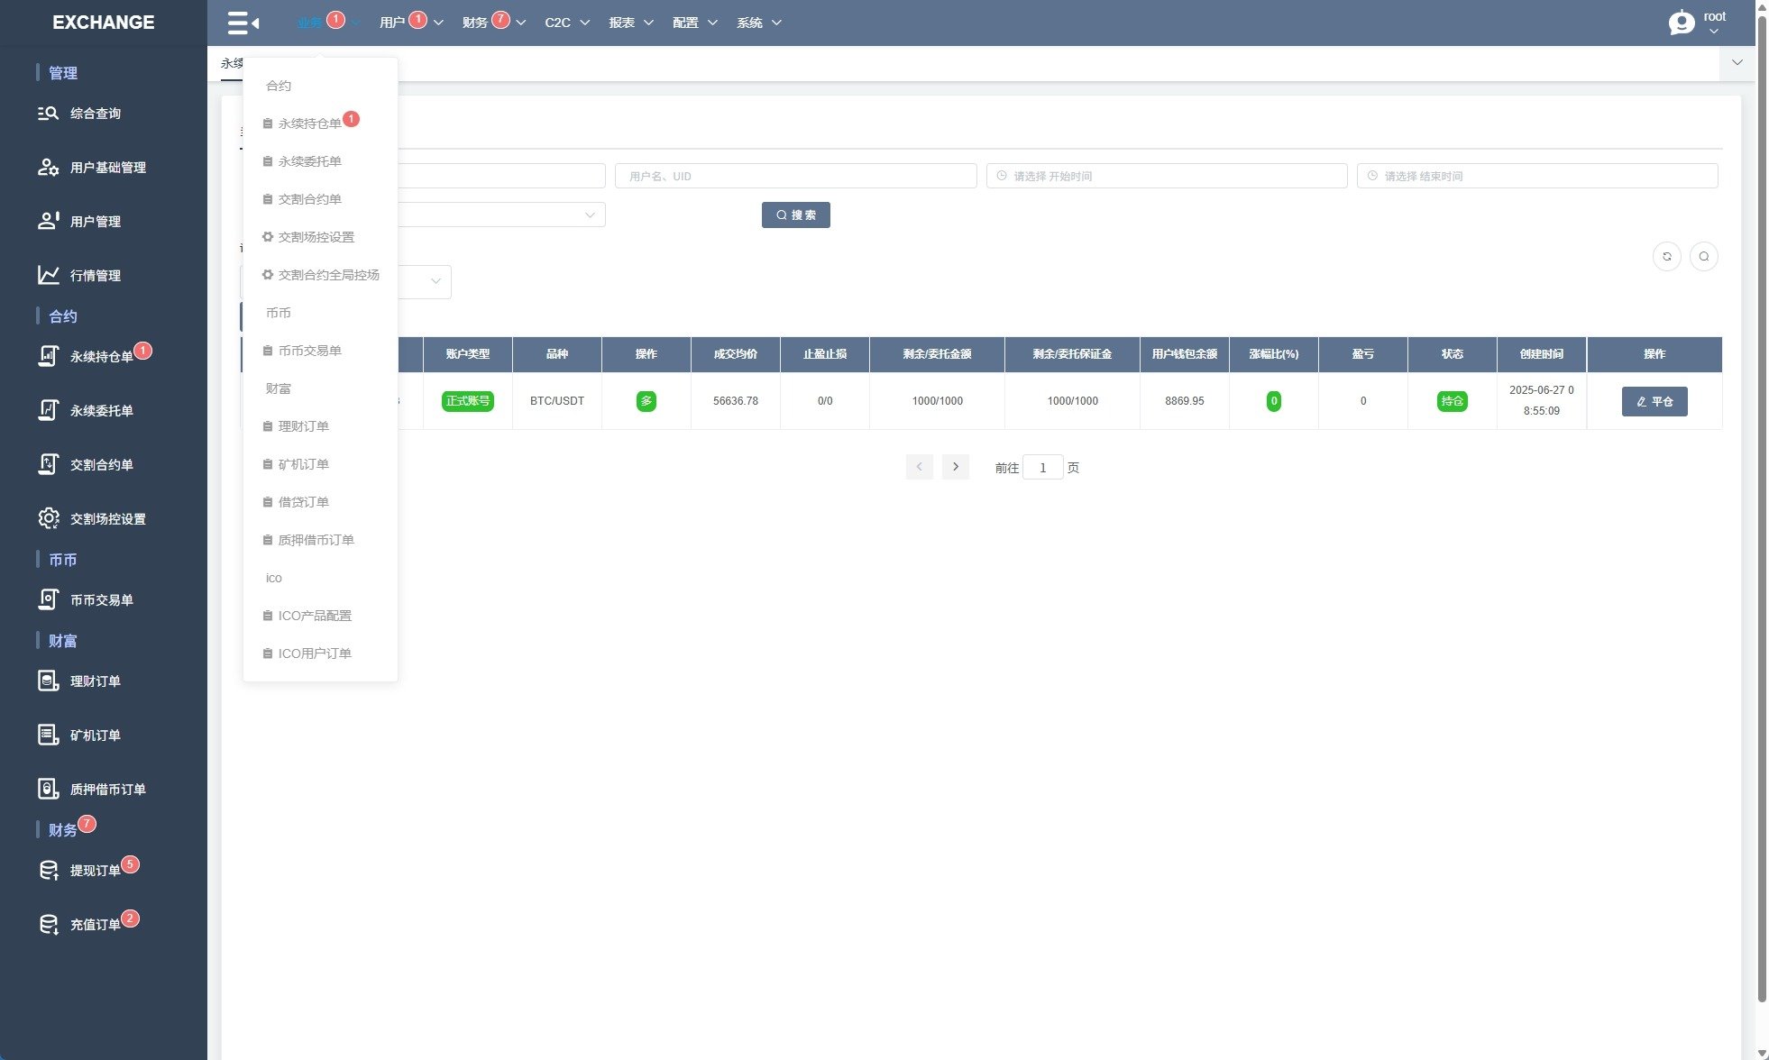The width and height of the screenshot is (1769, 1060).
Task: Click the sidebar collapse hamburger icon
Action: (x=243, y=23)
